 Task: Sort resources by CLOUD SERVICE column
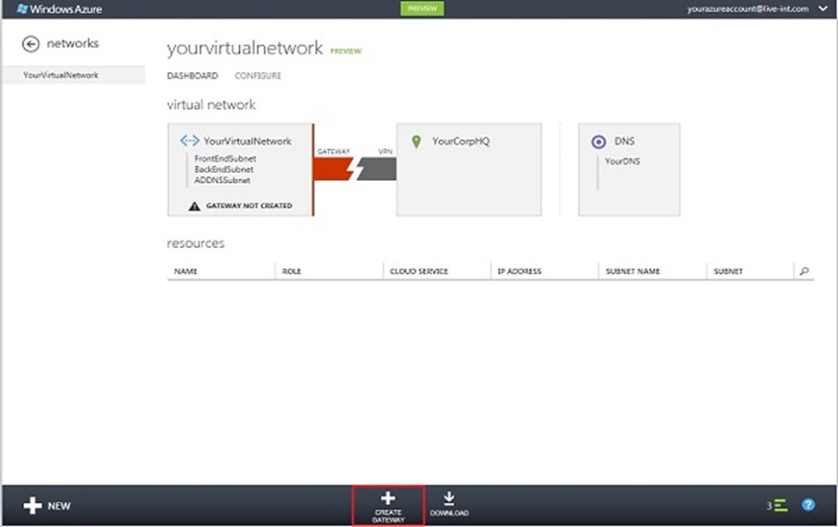click(x=419, y=272)
